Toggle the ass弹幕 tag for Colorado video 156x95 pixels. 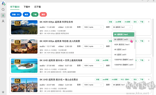pyautogui.click(x=118, y=22)
